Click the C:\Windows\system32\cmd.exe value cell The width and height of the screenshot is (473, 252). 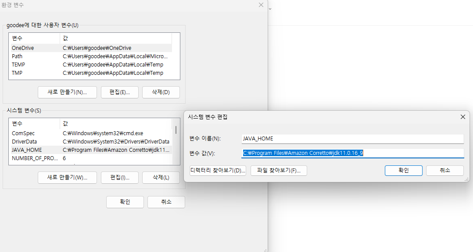(x=103, y=133)
